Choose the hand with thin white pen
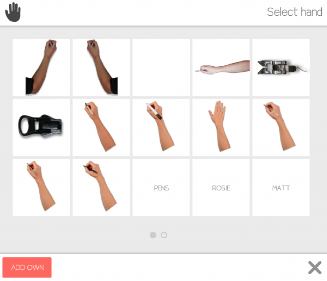 101,128
